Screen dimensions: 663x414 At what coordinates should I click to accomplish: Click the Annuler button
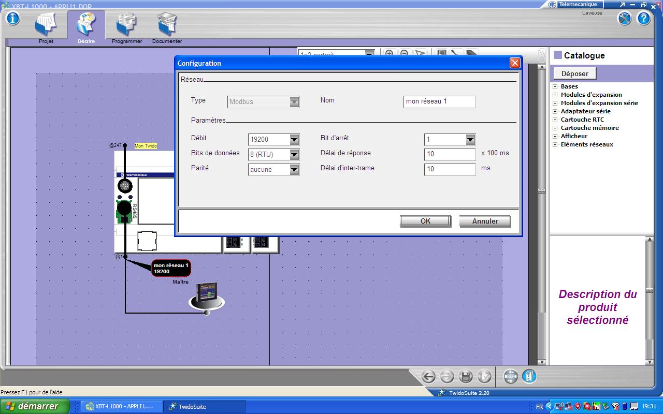[485, 221]
